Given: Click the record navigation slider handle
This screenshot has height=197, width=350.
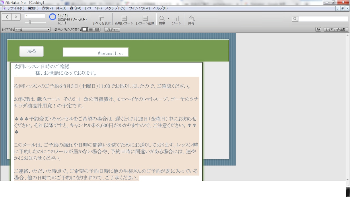Looking at the screenshot, I should point(30,22).
